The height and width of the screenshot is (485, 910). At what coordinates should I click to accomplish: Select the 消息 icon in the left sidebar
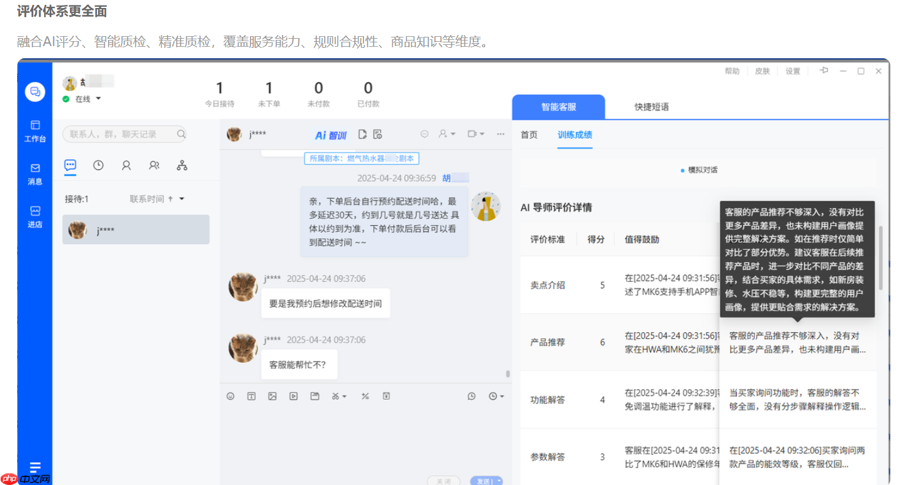tap(35, 170)
